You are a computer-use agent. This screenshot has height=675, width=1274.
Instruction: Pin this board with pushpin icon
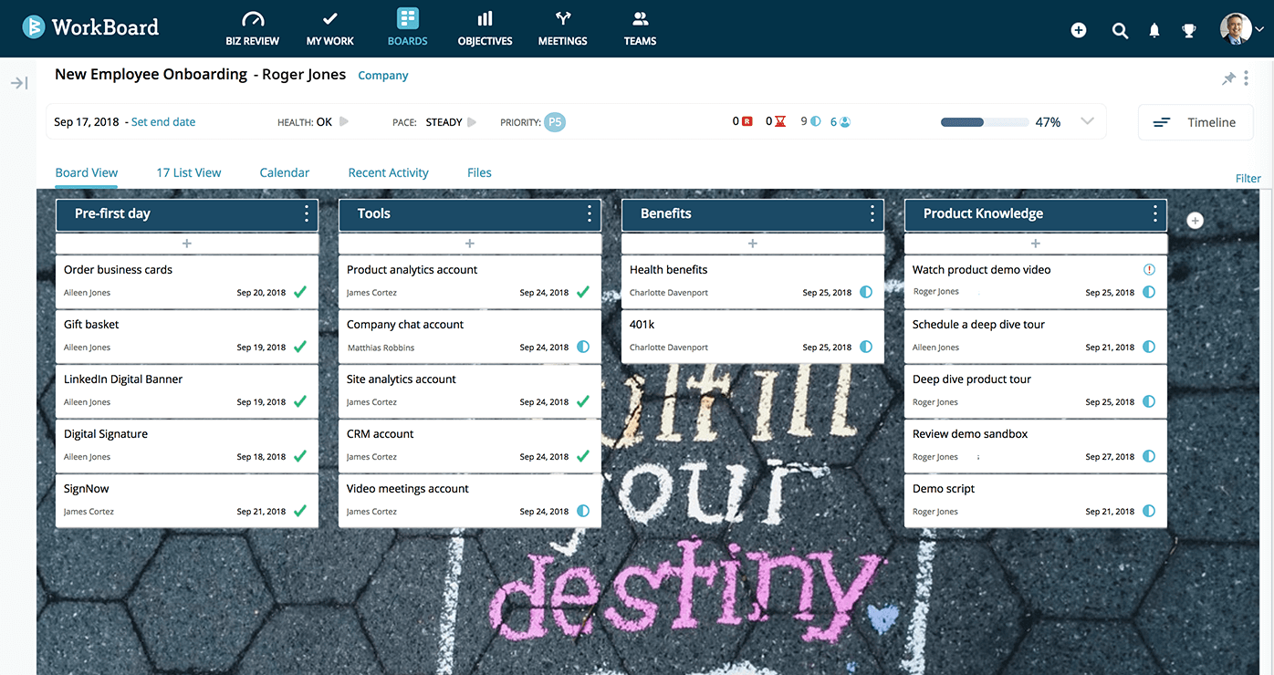tap(1228, 79)
